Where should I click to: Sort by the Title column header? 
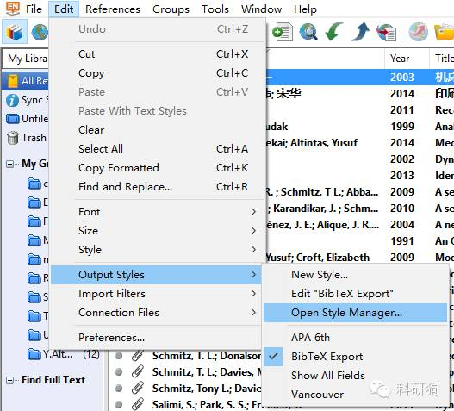[442, 59]
